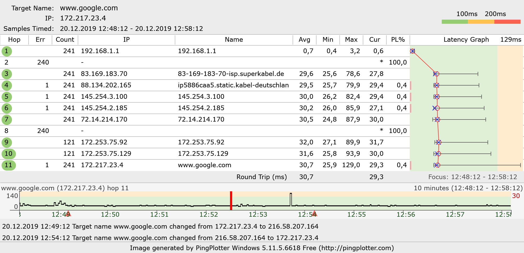Click the Name column header
This screenshot has width=524, height=253.
(234, 40)
